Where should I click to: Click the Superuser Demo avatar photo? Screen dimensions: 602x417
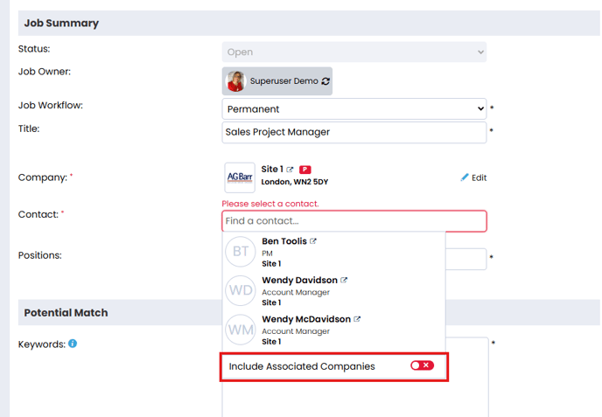pos(235,81)
